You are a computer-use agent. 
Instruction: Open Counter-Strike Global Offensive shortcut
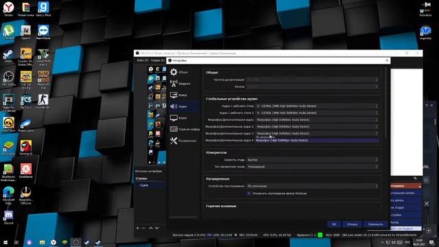click(26, 56)
